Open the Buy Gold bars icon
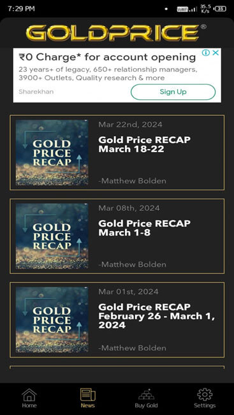The width and height of the screenshot is (234, 415). (146, 395)
